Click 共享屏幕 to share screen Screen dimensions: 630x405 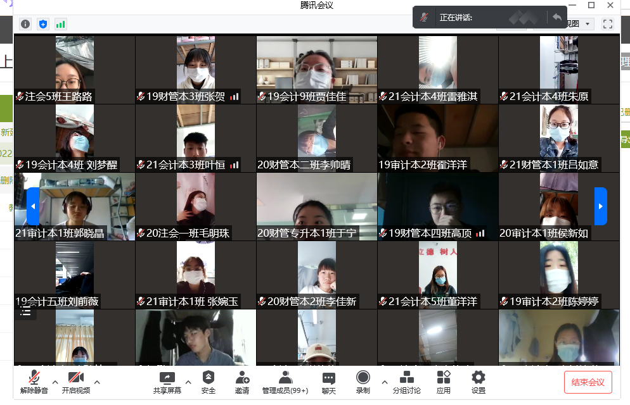coord(167,382)
